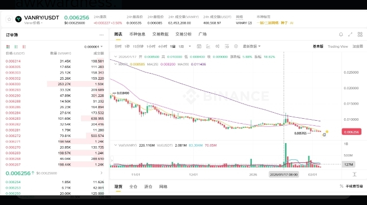The width and height of the screenshot is (367, 205).
Task: Select the 现货 trading tab
Action: coord(118,187)
